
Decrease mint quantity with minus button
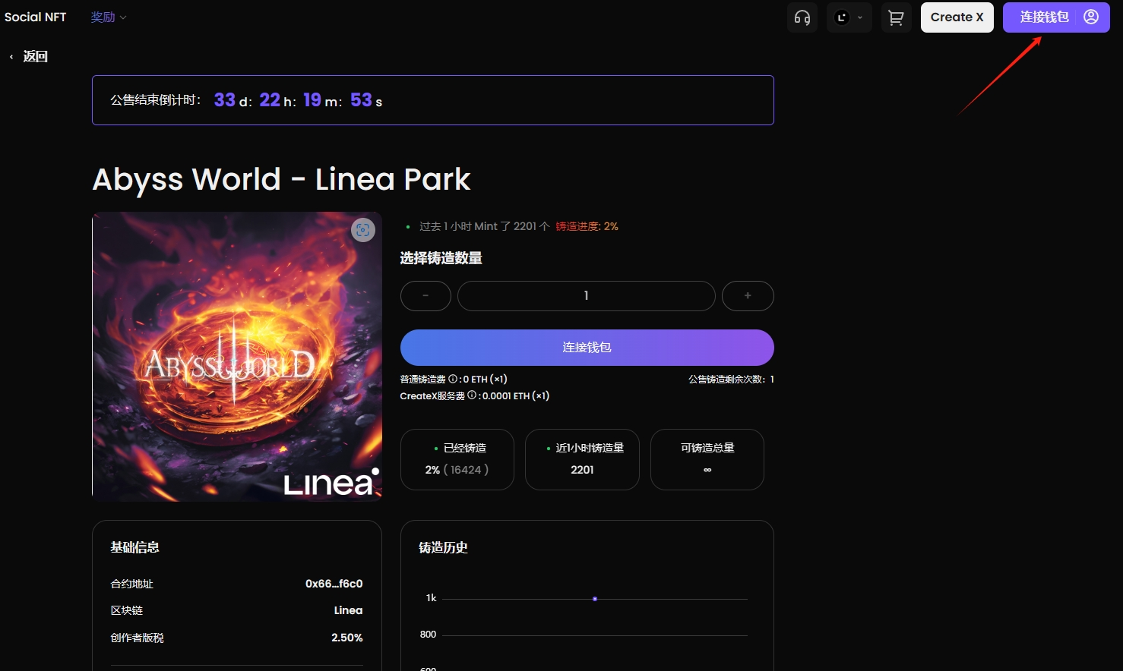click(x=425, y=296)
